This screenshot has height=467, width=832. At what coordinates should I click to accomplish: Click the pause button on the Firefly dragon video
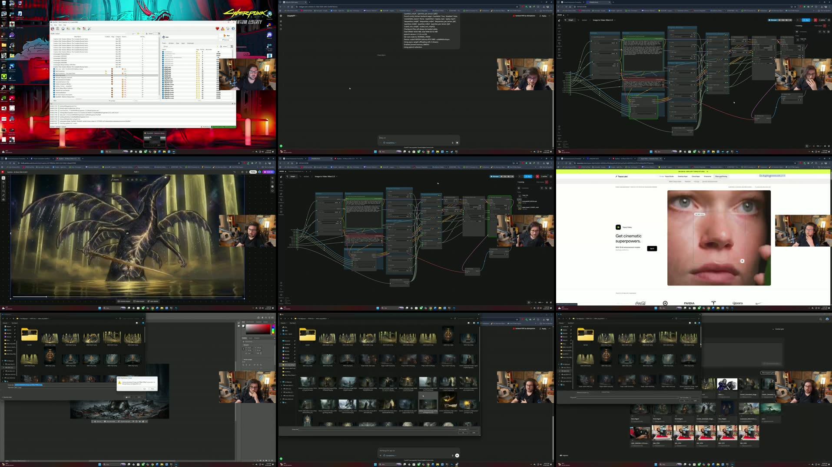(x=127, y=233)
